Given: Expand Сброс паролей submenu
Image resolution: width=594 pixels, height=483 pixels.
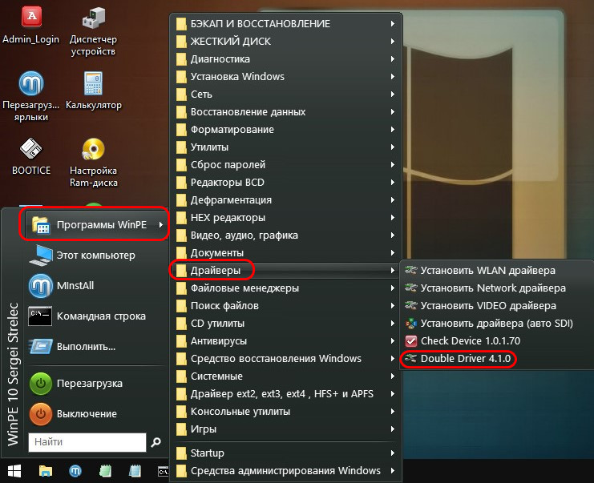Looking at the screenshot, I should 286,165.
